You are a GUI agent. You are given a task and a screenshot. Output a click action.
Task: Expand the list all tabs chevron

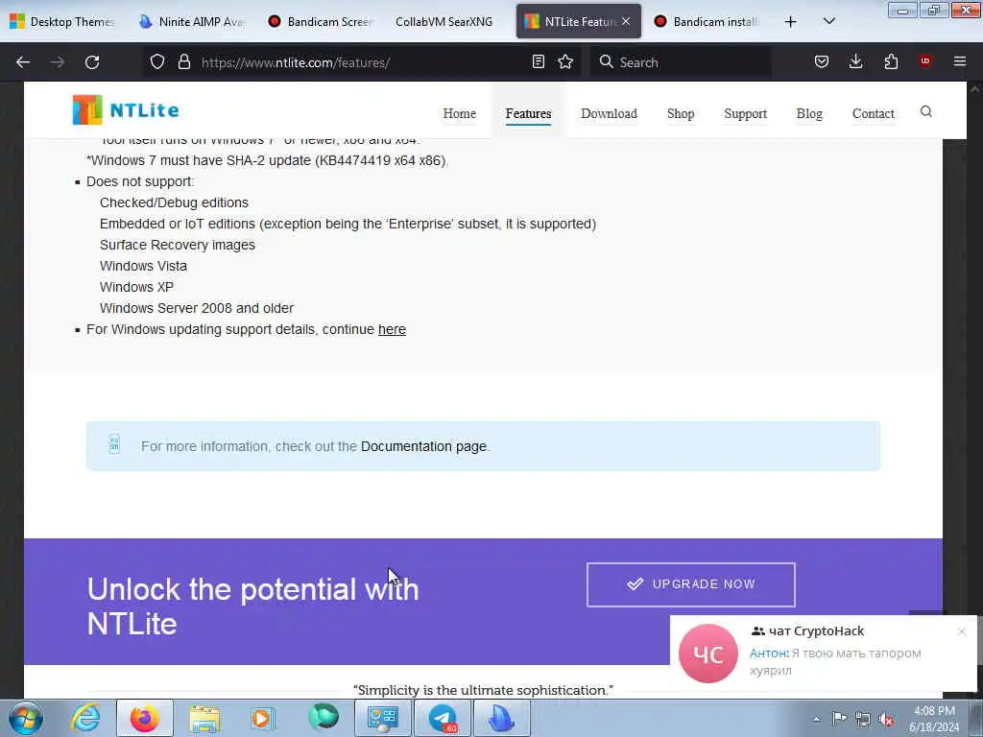tap(828, 21)
